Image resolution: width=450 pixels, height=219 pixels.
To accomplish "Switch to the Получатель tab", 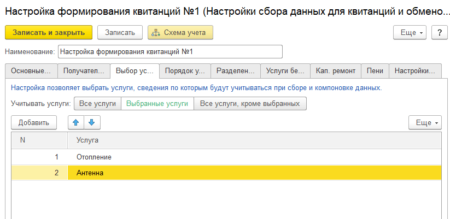I will [83, 71].
